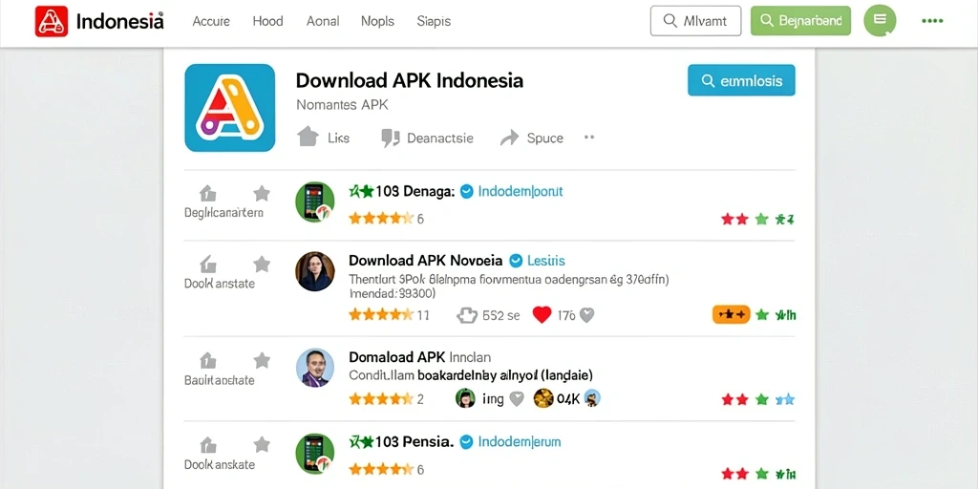The image size is (978, 489).
Task: Open the Siapis menu item
Action: 434,21
